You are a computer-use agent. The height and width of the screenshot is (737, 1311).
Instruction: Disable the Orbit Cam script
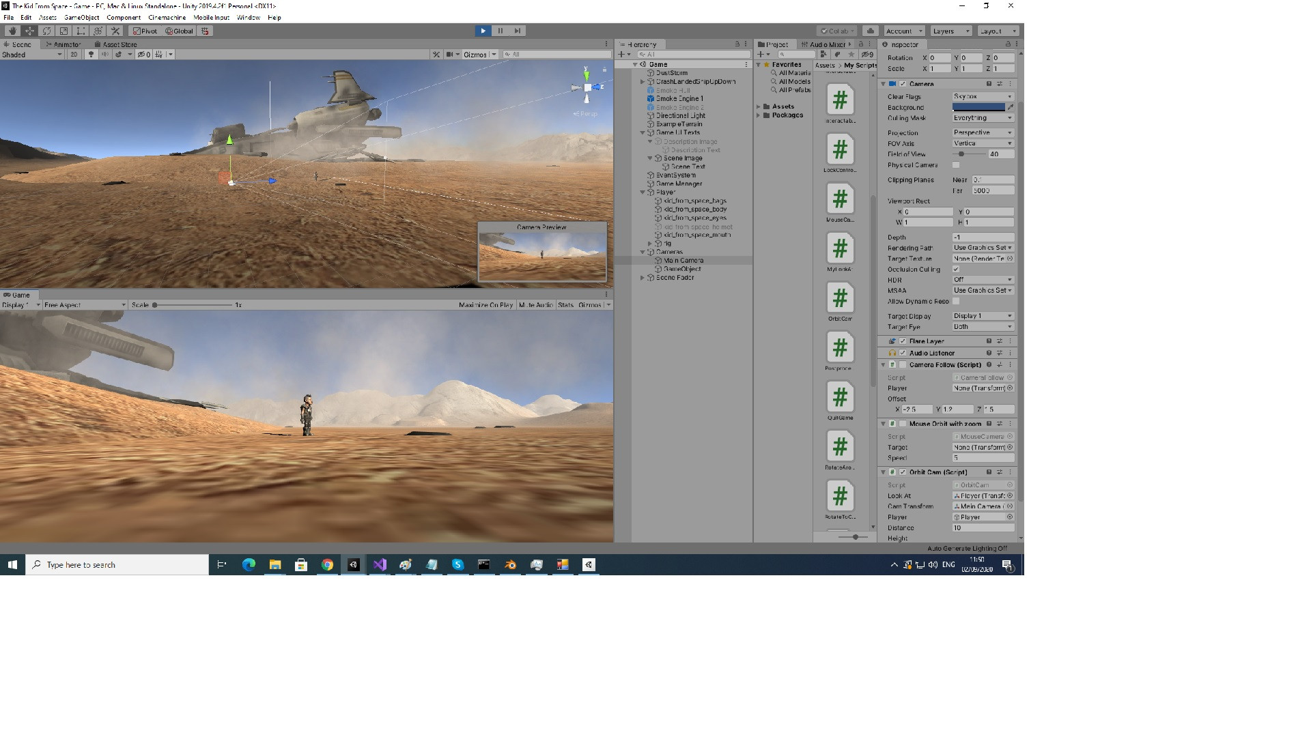click(x=903, y=472)
